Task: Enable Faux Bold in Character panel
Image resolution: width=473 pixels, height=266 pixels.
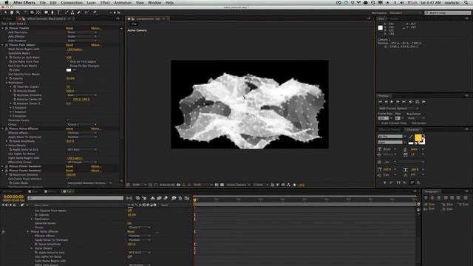Action: (x=384, y=183)
